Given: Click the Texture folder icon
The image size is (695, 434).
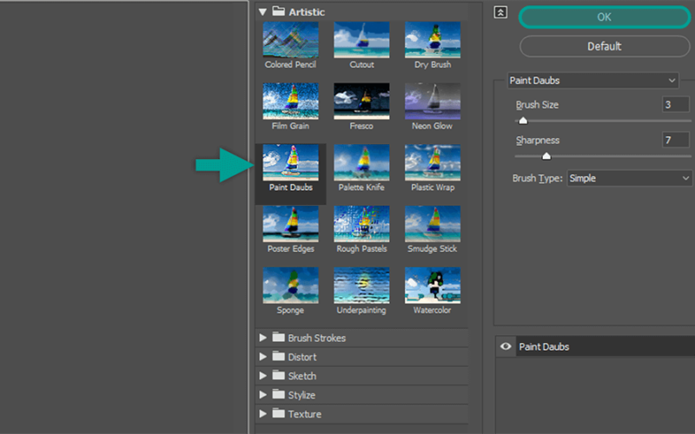Looking at the screenshot, I should coord(278,413).
